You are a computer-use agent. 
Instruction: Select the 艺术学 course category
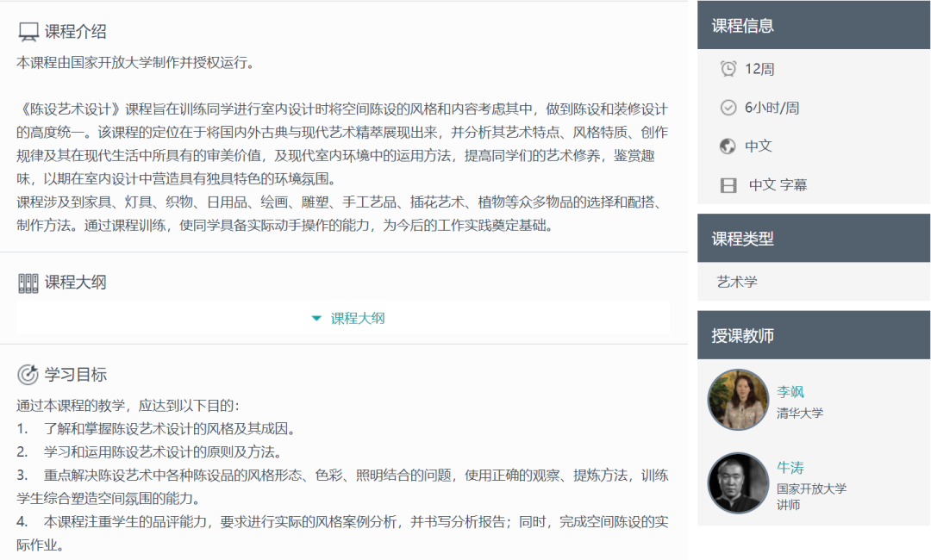tap(737, 282)
